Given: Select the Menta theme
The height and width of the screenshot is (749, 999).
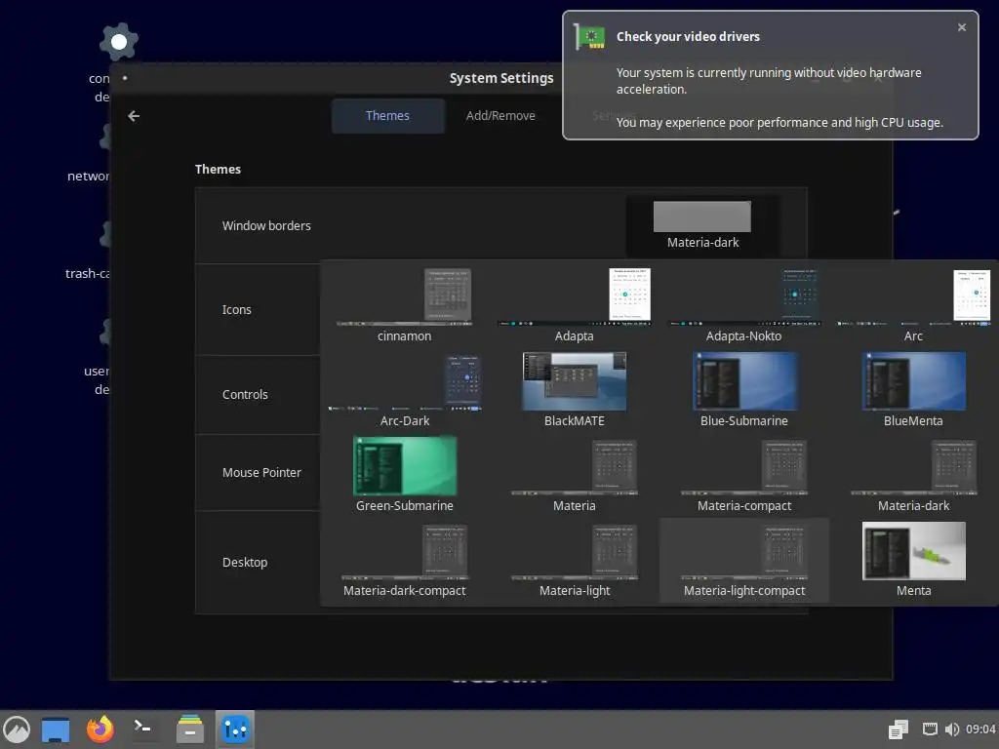Looking at the screenshot, I should pos(913,561).
